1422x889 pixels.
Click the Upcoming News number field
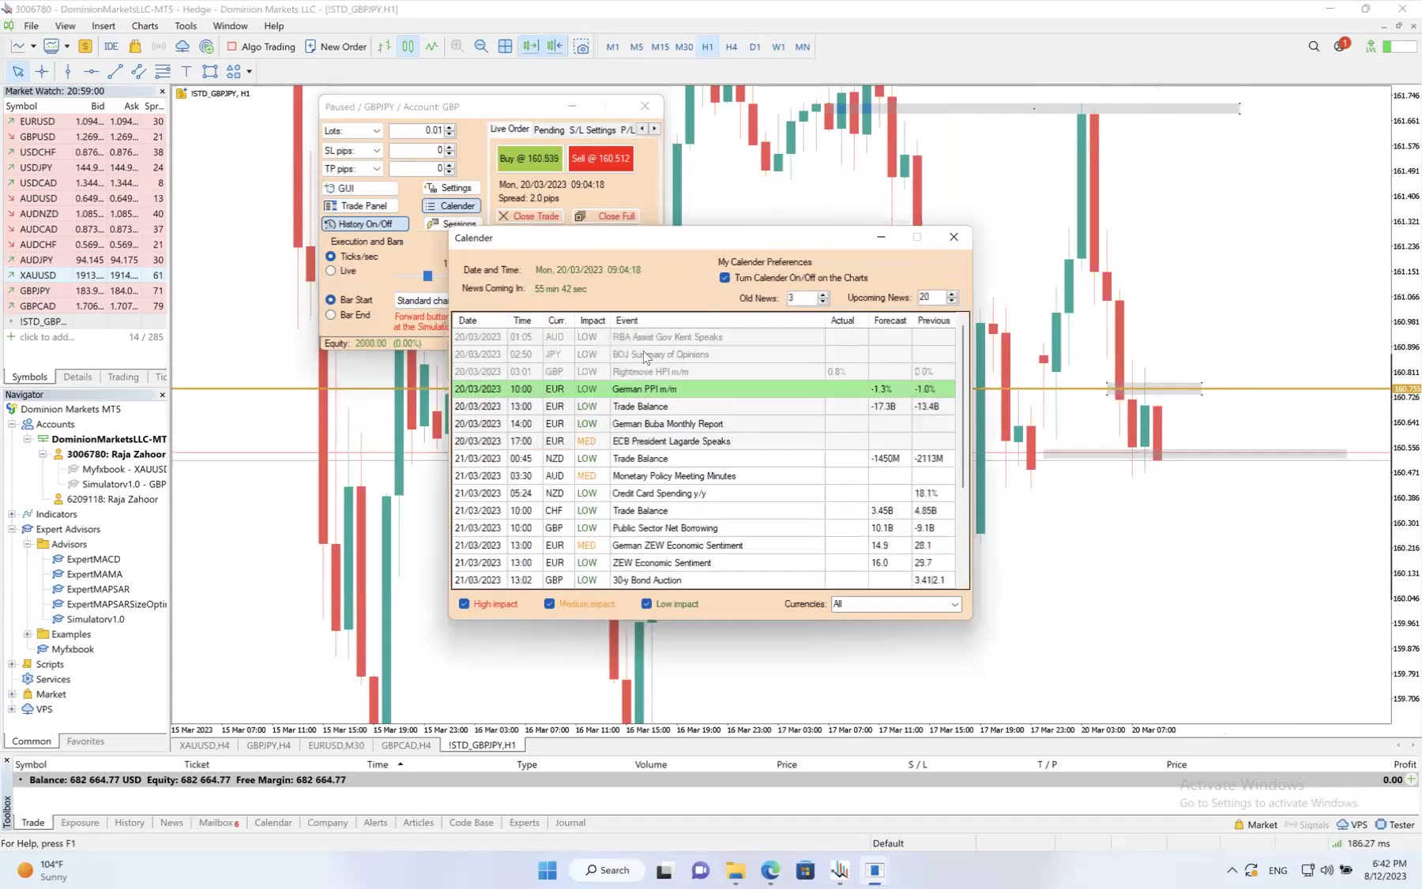[x=931, y=298]
